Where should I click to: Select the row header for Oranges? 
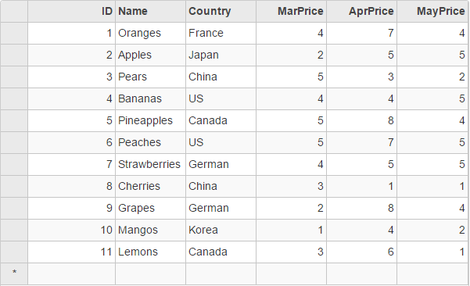14,34
